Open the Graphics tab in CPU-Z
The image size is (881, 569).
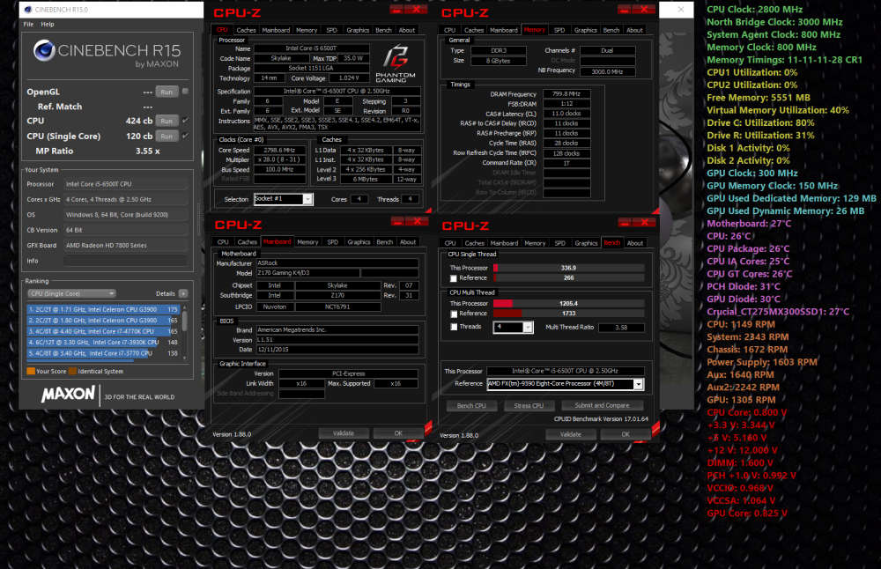pyautogui.click(x=358, y=29)
